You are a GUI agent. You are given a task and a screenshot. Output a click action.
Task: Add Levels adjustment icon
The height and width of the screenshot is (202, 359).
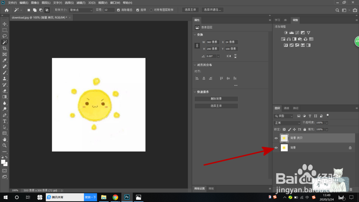[x=292, y=33]
